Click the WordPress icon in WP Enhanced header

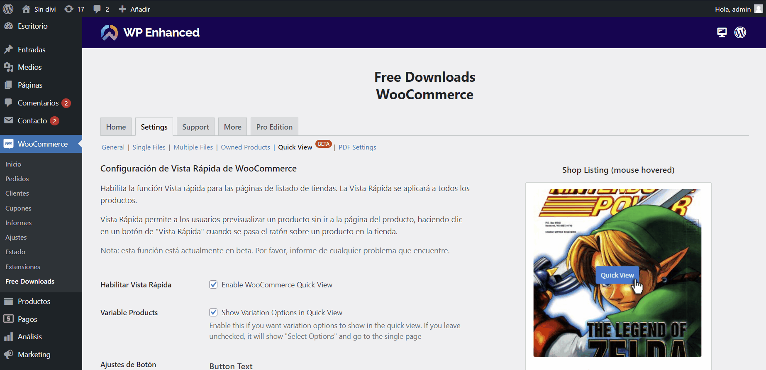pyautogui.click(x=740, y=32)
